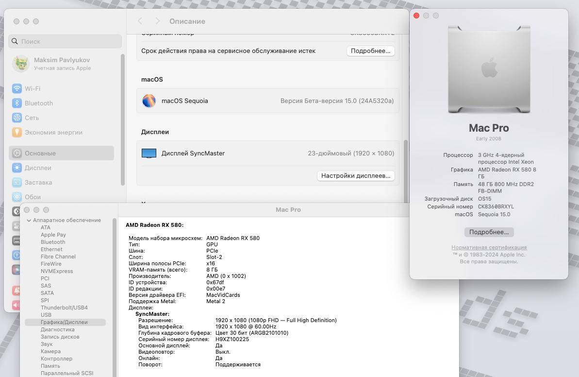Select the Основные gear icon

(17, 153)
